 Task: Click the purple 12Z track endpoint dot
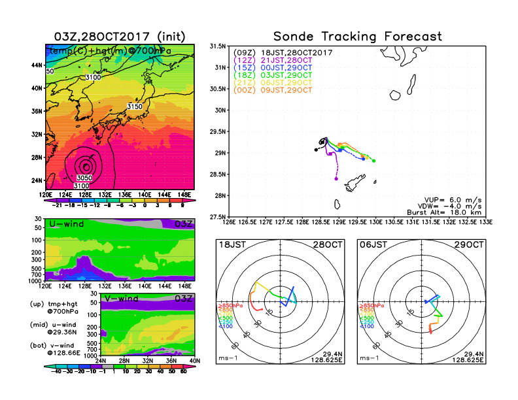coord(336,179)
